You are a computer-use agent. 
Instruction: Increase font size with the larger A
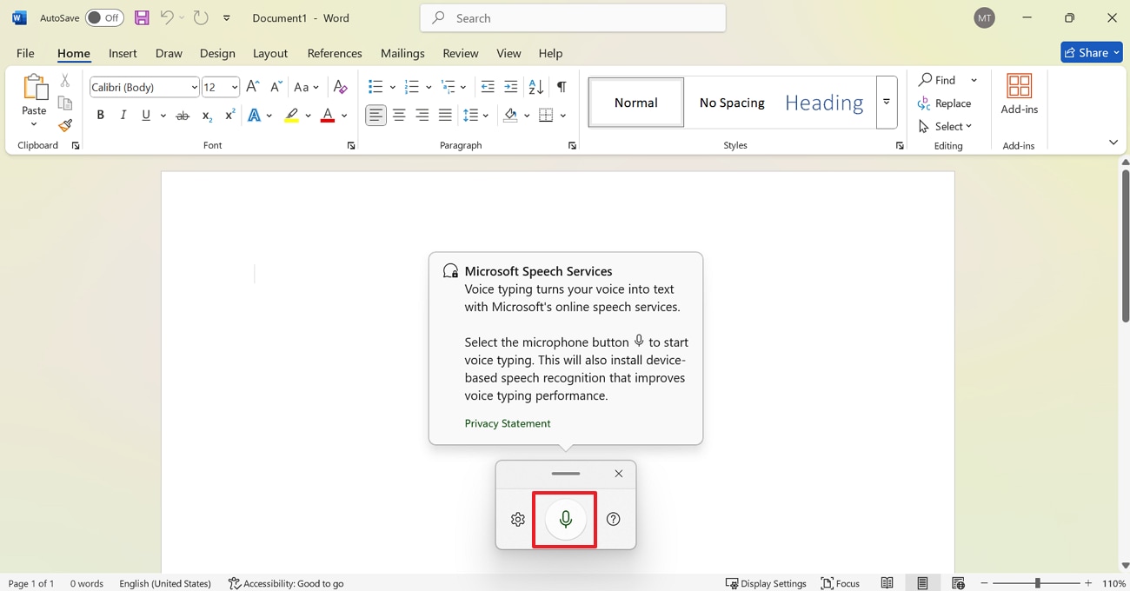pyautogui.click(x=253, y=86)
